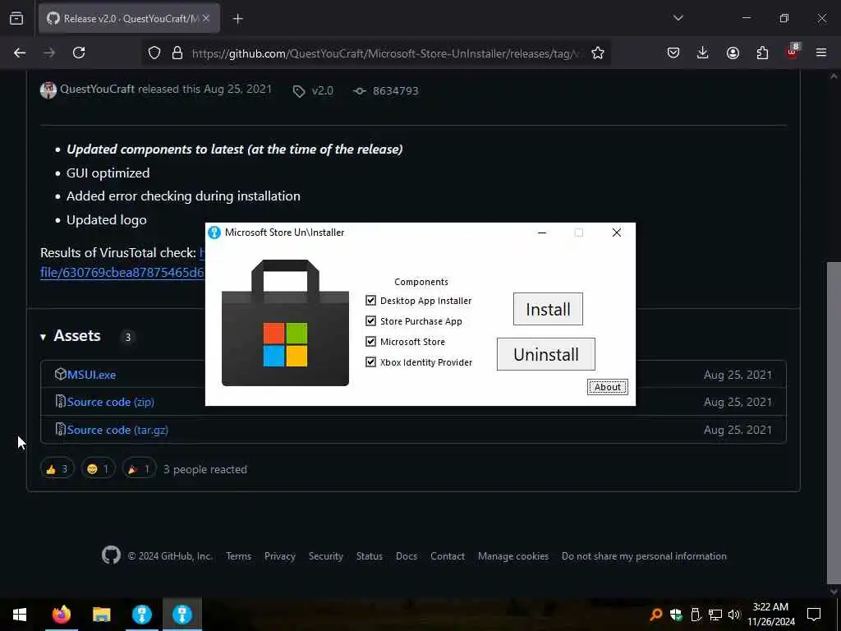Open the Security footer link

(x=325, y=556)
